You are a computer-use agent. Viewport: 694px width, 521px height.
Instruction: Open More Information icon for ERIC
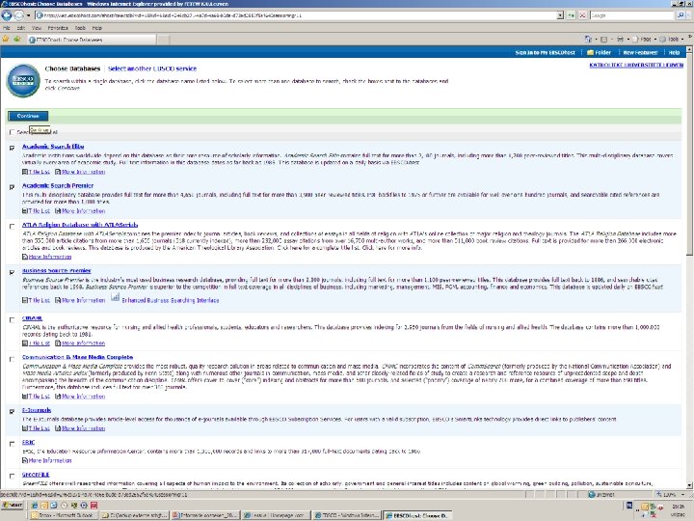(x=25, y=461)
